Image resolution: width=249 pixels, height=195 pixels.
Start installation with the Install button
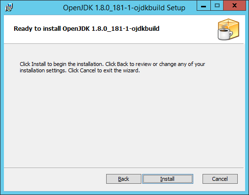[168, 179]
